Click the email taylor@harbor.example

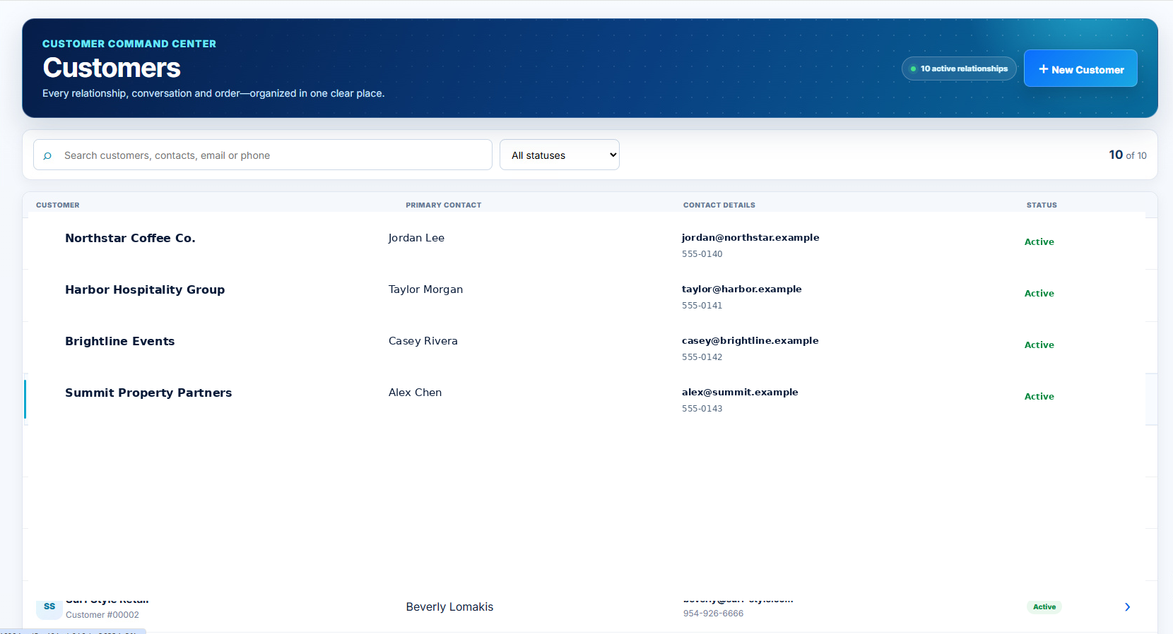tap(742, 289)
